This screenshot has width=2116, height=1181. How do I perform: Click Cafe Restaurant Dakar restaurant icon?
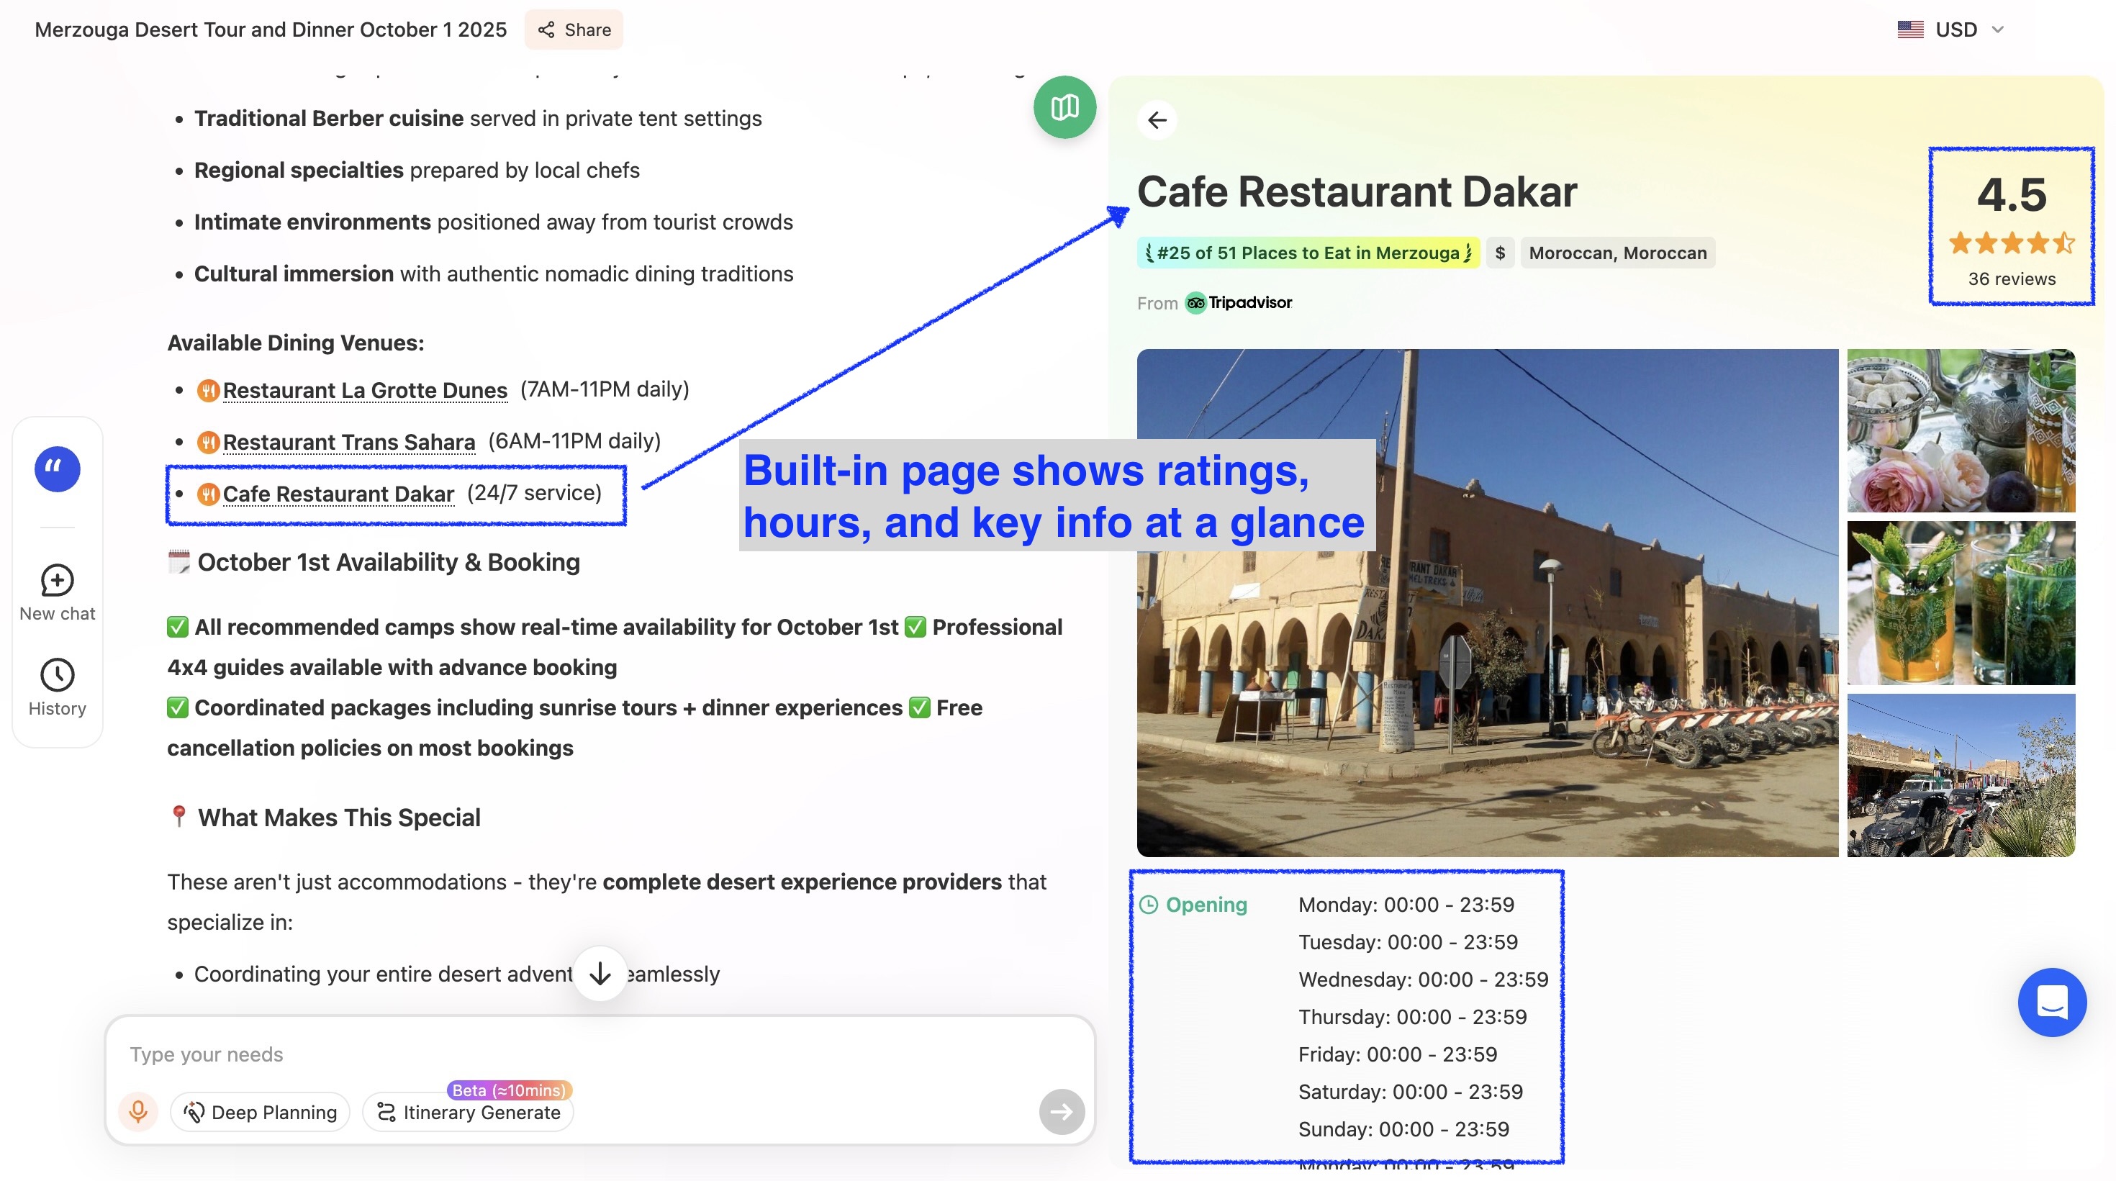(208, 494)
